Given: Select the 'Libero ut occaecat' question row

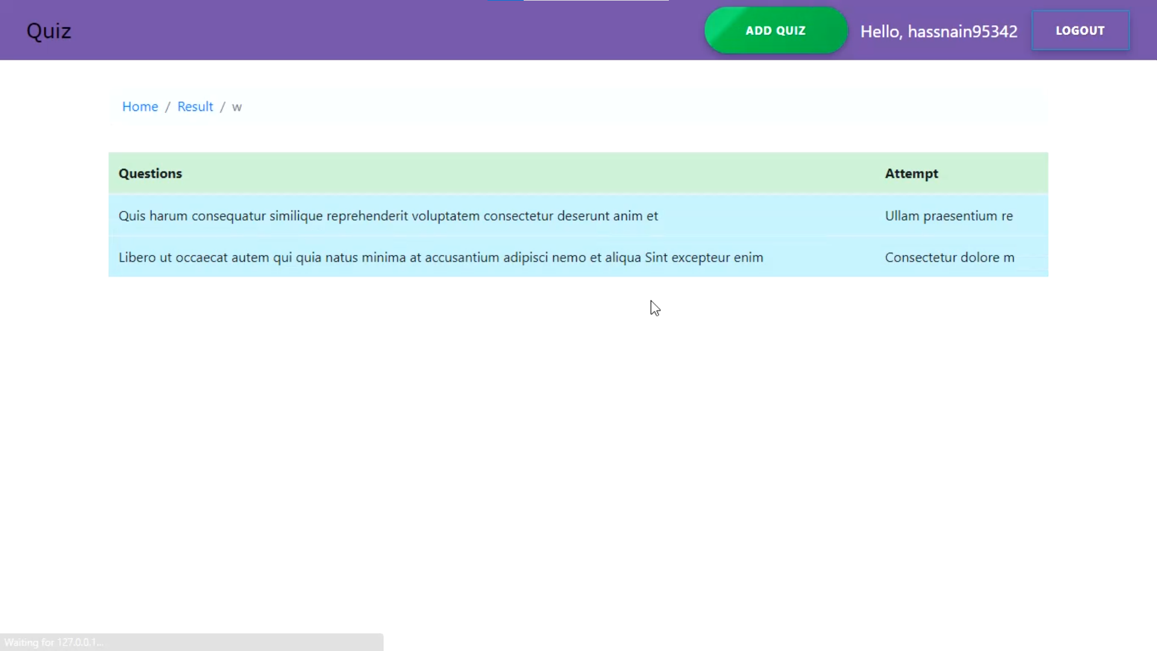Looking at the screenshot, I should 441,257.
